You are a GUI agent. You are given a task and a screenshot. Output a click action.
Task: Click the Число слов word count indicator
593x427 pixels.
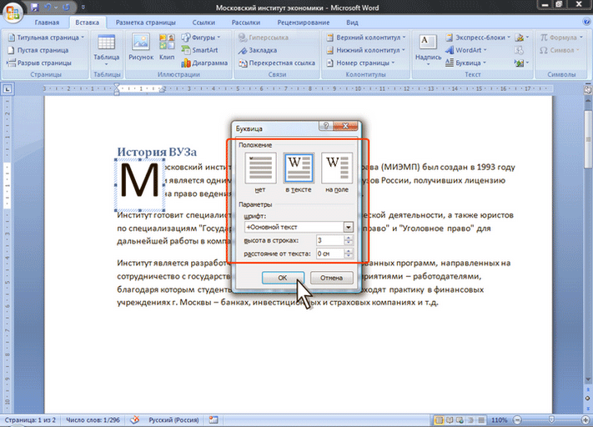pyautogui.click(x=93, y=419)
